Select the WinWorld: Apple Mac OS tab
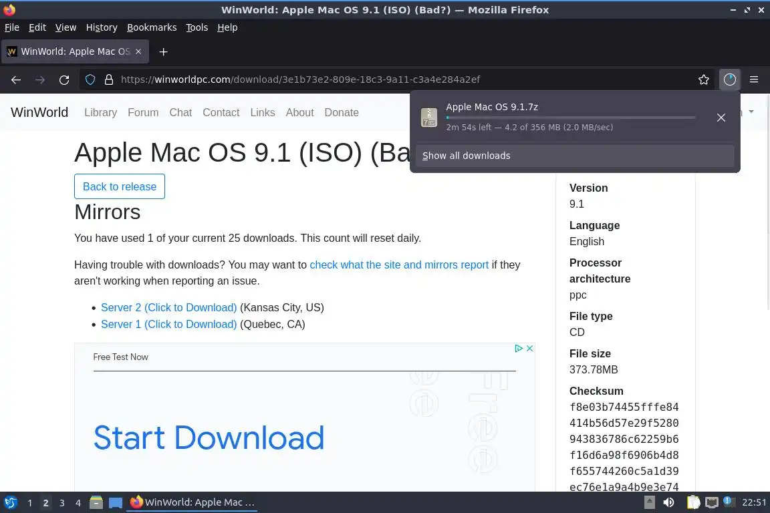This screenshot has height=513, width=770. pyautogui.click(x=75, y=51)
